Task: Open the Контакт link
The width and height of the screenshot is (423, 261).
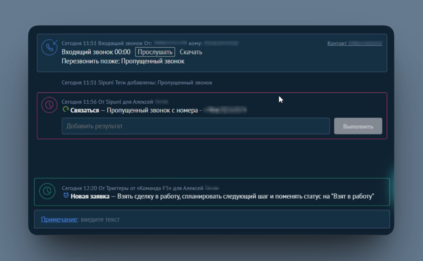Action: tap(354, 43)
